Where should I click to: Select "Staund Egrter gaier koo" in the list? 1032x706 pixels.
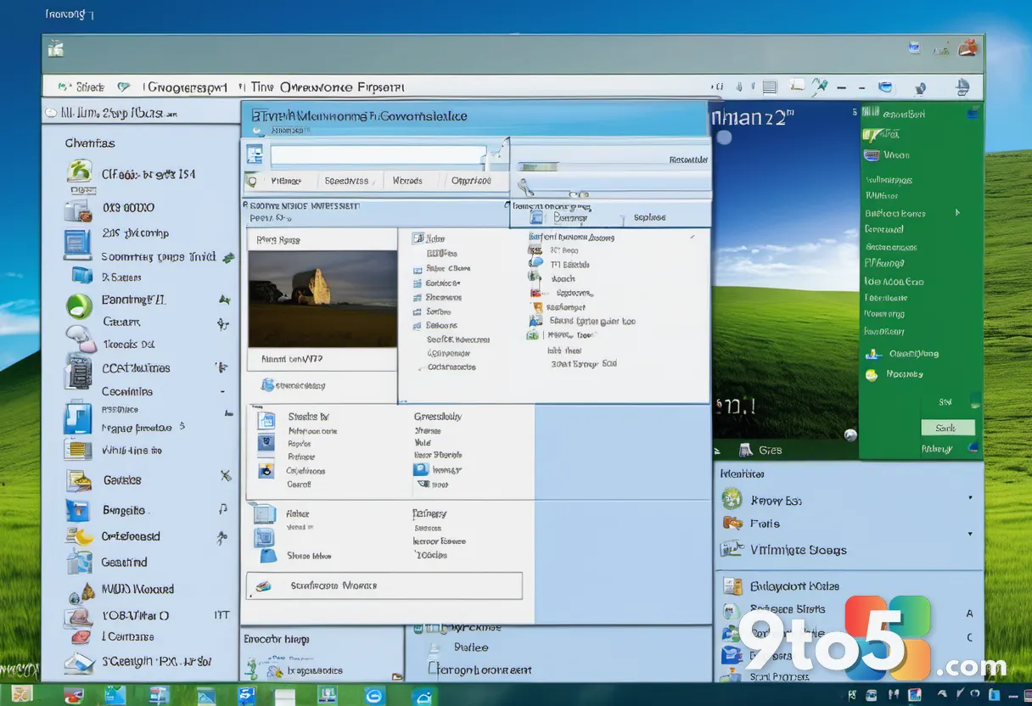592,321
